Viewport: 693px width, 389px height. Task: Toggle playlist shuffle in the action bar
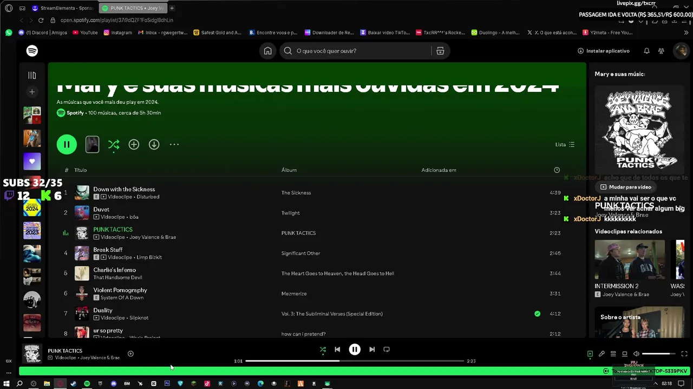(114, 144)
